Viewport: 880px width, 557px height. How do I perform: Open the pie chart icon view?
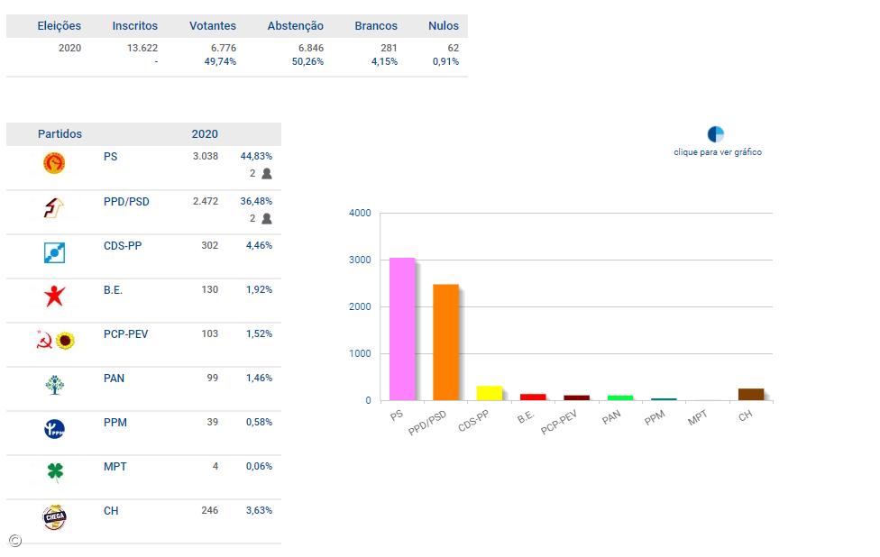[716, 134]
